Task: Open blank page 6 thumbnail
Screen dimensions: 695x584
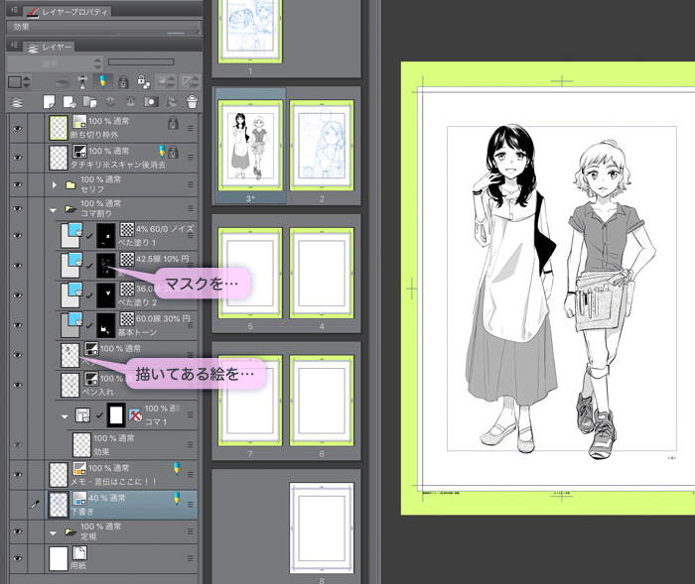Action: pos(322,401)
